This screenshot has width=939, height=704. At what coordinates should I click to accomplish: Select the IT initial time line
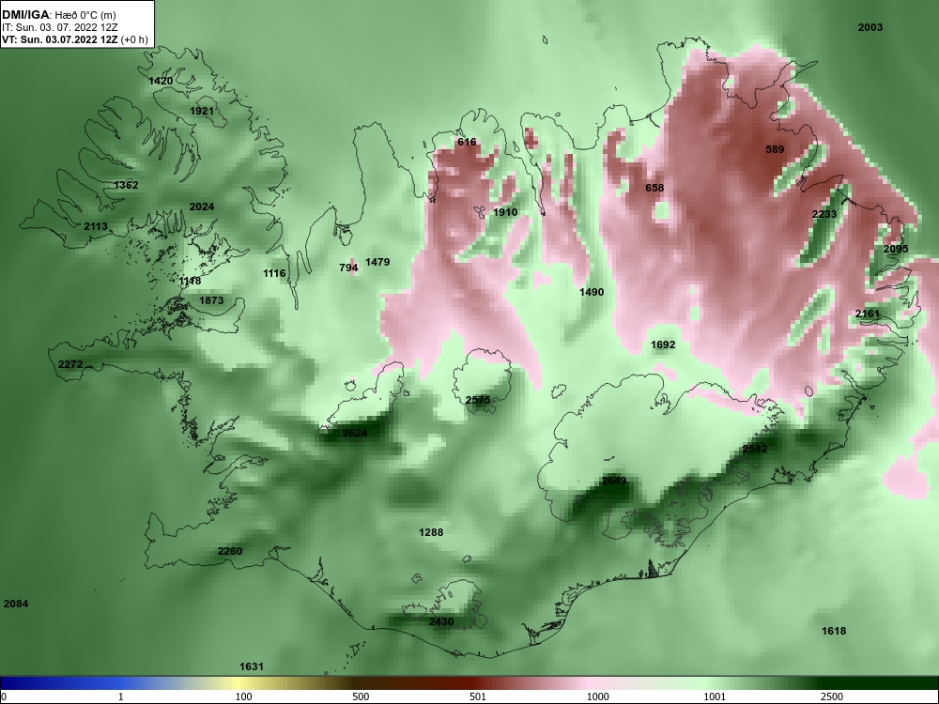60,27
